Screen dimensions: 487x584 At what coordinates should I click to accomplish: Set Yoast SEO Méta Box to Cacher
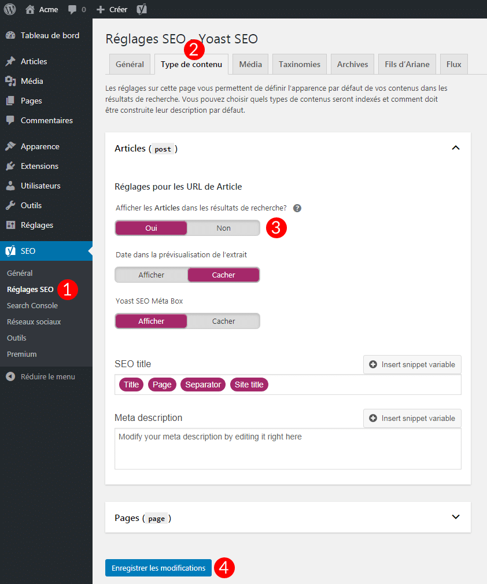(224, 321)
